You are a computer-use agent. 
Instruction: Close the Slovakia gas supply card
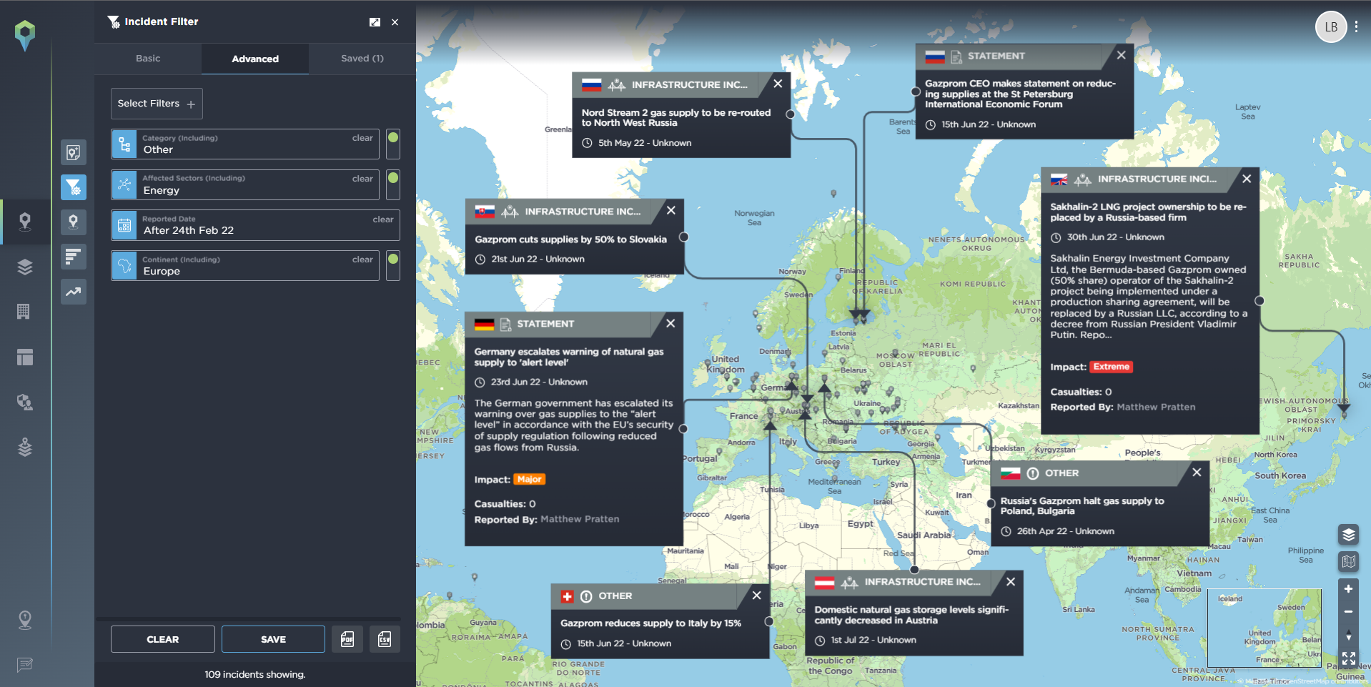670,210
